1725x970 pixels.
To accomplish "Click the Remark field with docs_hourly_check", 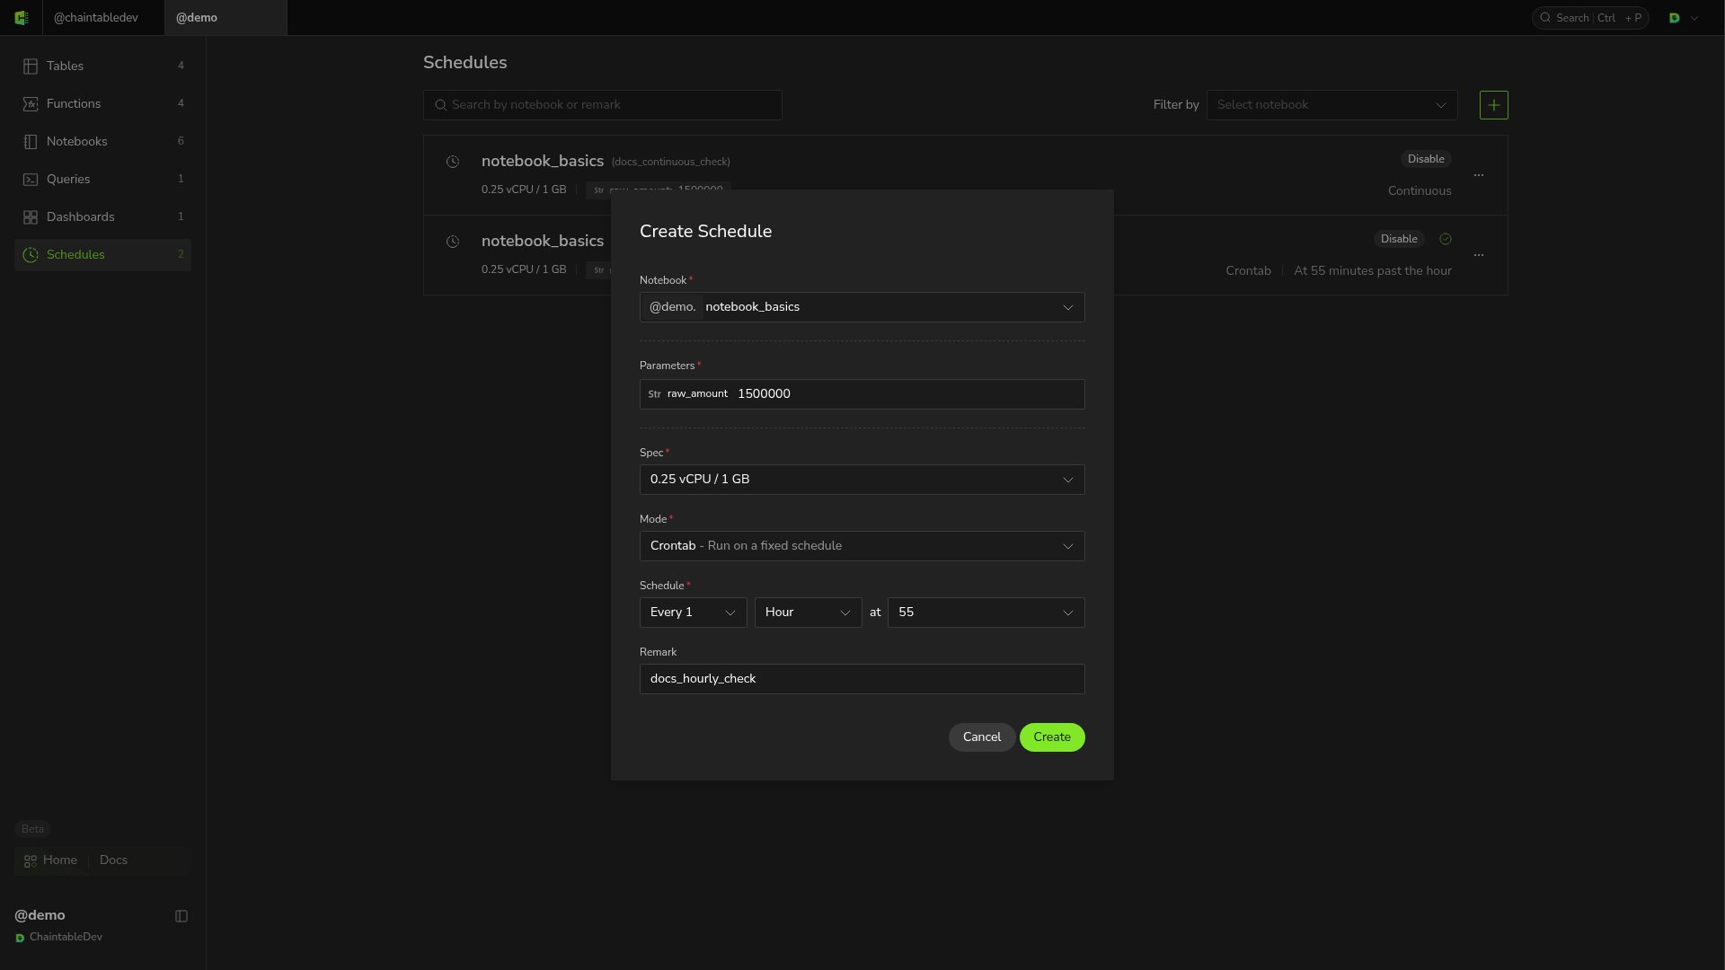I will coord(862,679).
